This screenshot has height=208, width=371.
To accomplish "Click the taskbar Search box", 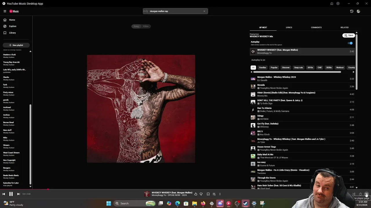I will click(x=135, y=203).
